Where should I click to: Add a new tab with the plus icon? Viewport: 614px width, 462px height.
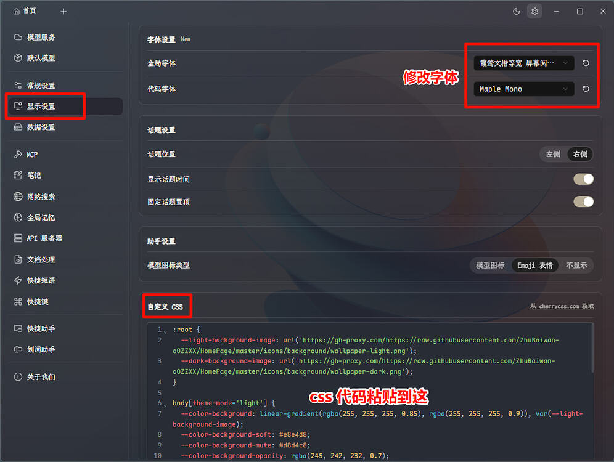(63, 11)
